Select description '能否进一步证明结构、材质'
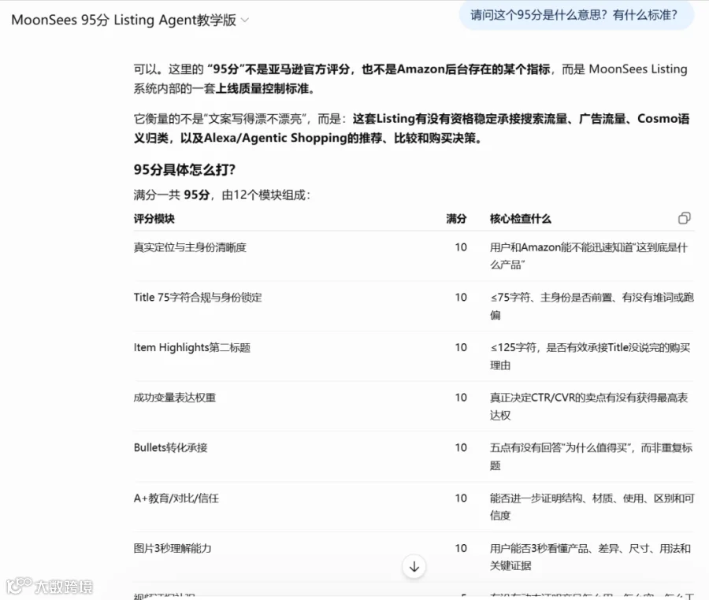709x600 pixels. point(592,506)
